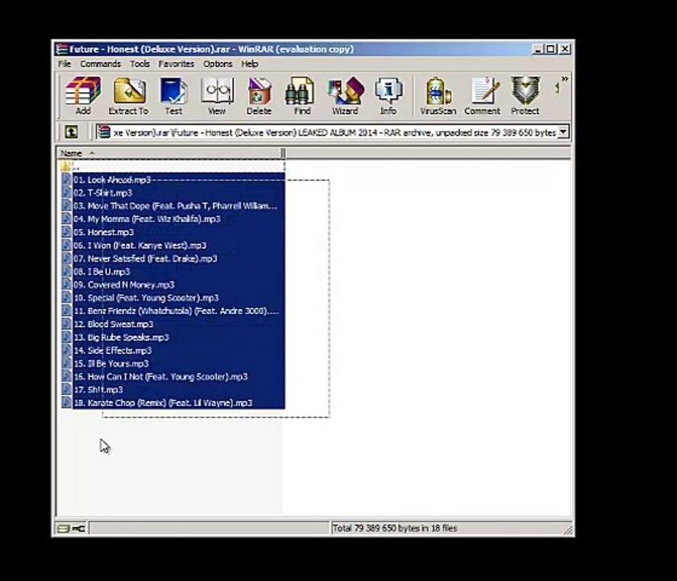Expand hidden toolbar buttons chevron

(x=564, y=79)
